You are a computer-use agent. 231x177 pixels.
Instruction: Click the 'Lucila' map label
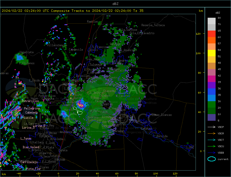28,118
